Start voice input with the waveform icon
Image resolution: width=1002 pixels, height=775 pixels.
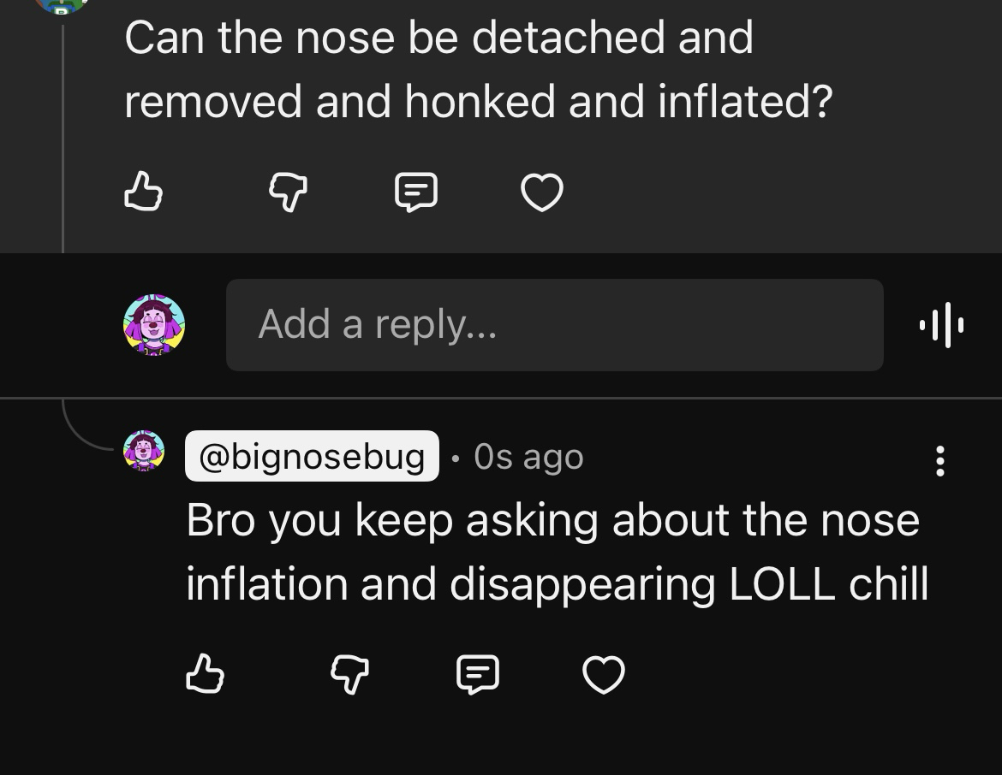(x=941, y=325)
